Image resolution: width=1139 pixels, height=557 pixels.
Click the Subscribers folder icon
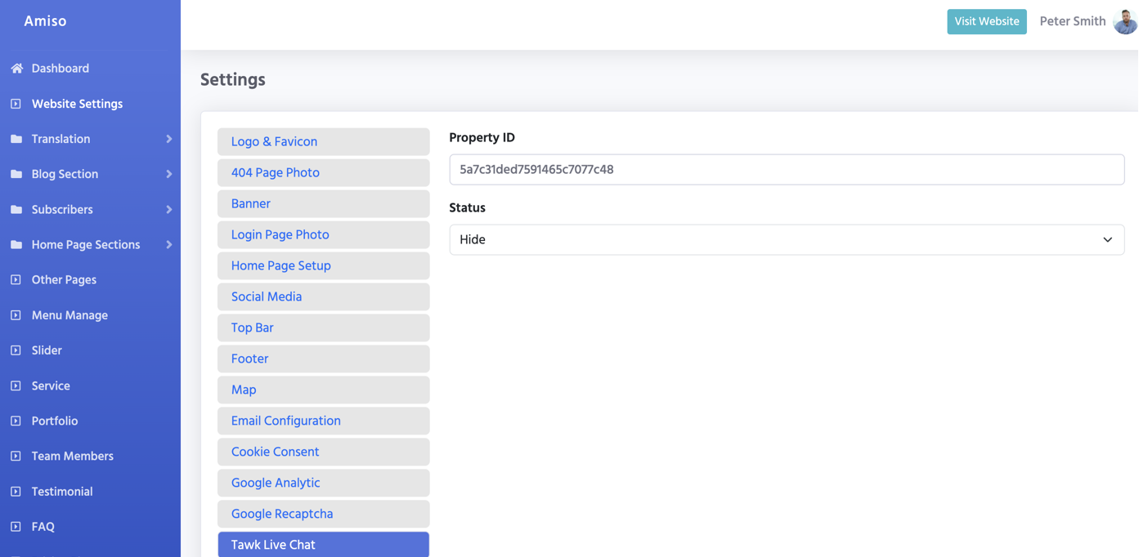16,210
